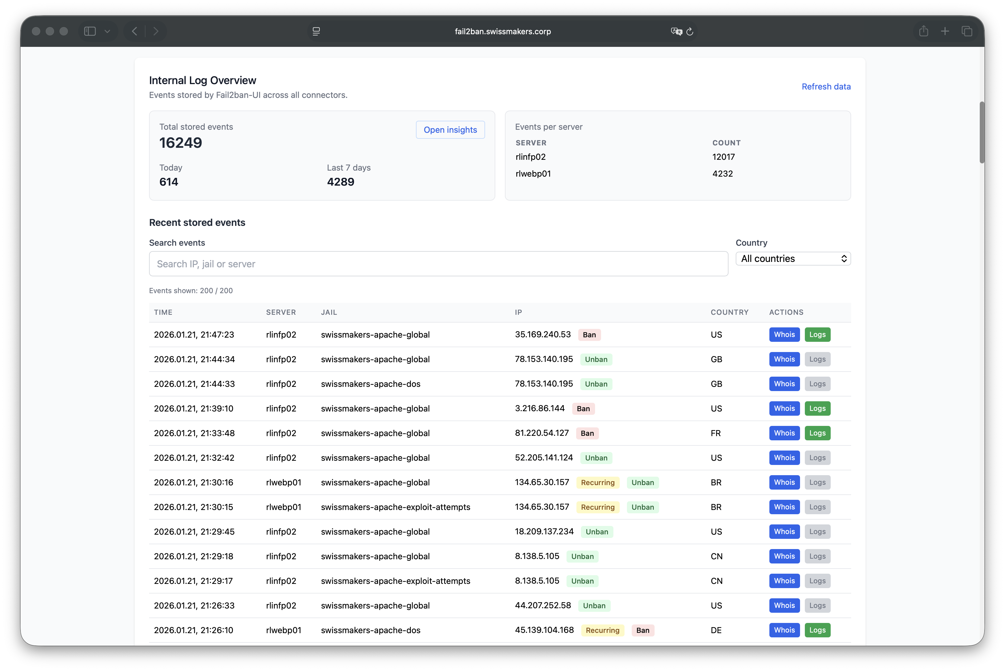This screenshot has height=671, width=1005.
Task: Click the address bar URL
Action: coord(502,31)
